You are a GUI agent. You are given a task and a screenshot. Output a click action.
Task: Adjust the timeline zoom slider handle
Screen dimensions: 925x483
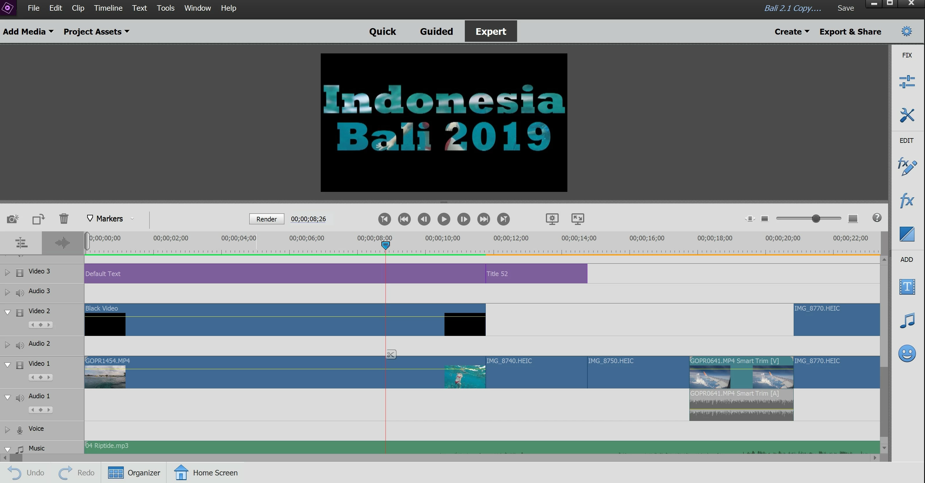click(816, 219)
